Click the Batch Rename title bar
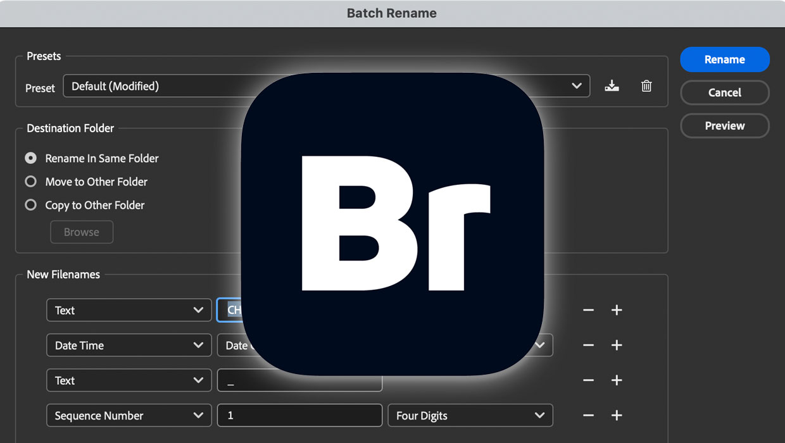785x443 pixels. (x=392, y=13)
